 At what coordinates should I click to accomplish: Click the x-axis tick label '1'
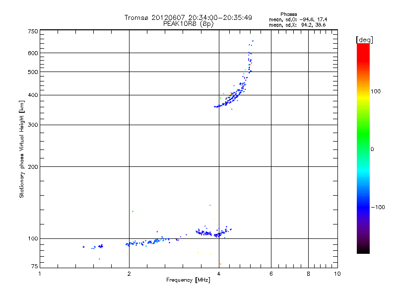(x=40, y=274)
